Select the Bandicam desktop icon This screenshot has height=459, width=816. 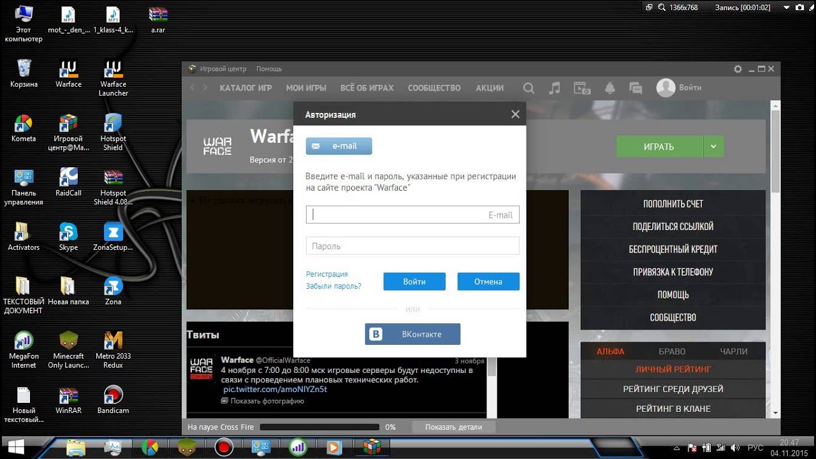point(113,400)
